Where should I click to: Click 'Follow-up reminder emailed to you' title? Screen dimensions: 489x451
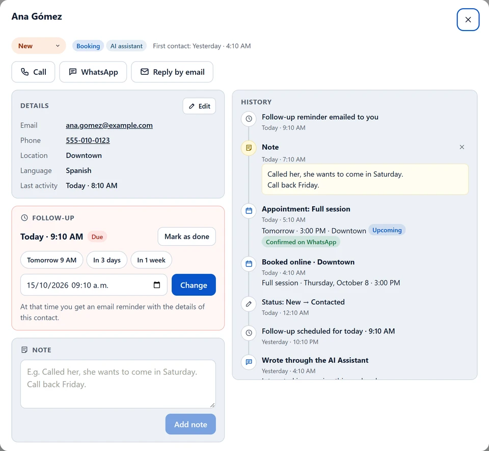[320, 117]
